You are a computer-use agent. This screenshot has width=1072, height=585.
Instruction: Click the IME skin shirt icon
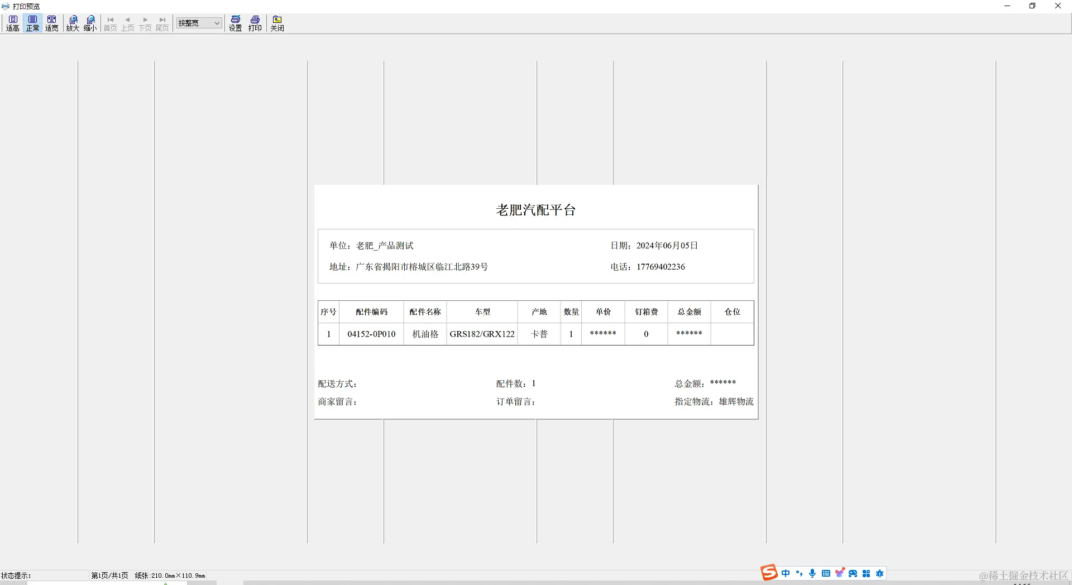coord(839,573)
